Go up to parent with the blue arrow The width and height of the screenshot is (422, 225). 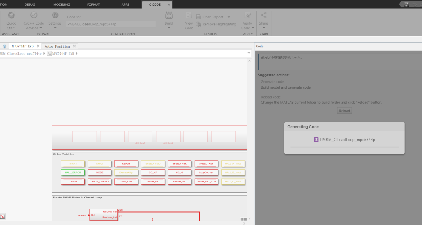pos(5,46)
